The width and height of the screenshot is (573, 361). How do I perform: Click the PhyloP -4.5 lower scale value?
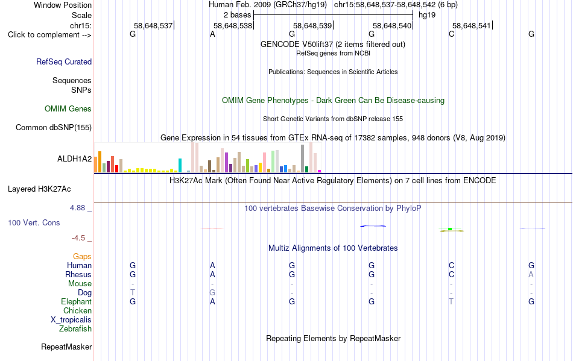[78, 238]
